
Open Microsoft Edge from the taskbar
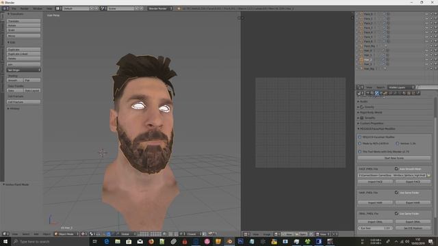point(107,241)
